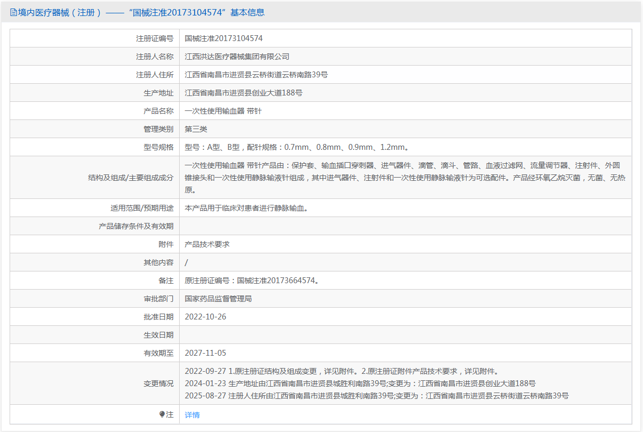Click the 备注 row label
The height and width of the screenshot is (432, 643).
point(166,281)
